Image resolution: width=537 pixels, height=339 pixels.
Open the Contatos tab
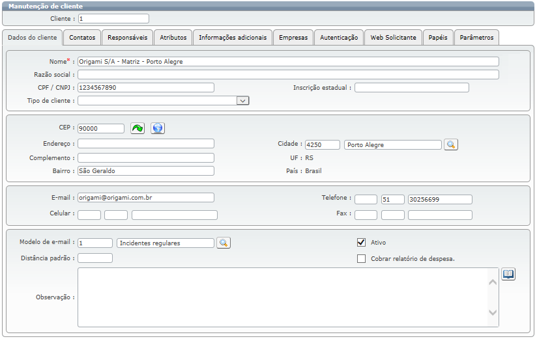tap(82, 38)
